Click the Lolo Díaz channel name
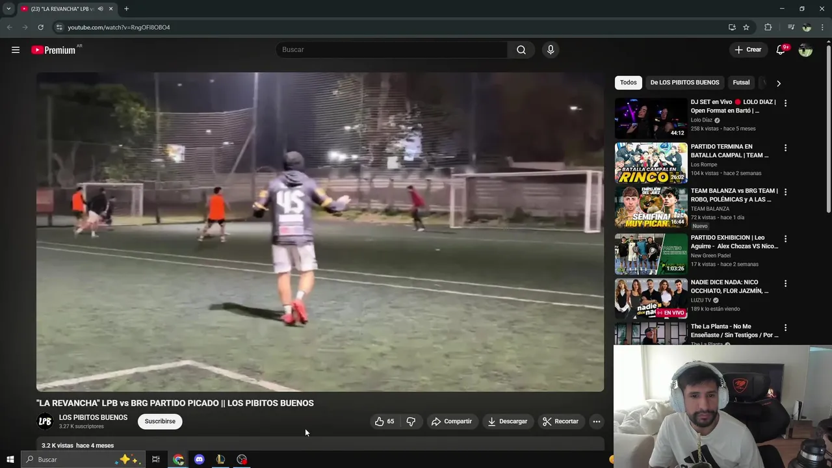832x468 pixels. (701, 120)
